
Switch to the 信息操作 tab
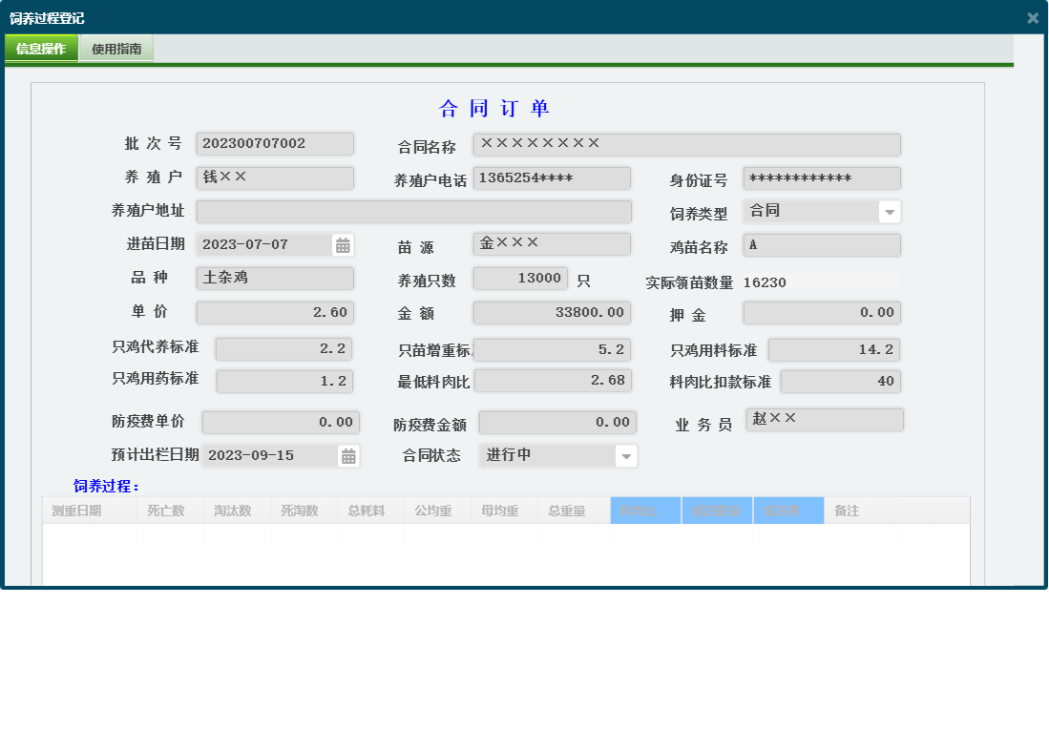coord(41,46)
